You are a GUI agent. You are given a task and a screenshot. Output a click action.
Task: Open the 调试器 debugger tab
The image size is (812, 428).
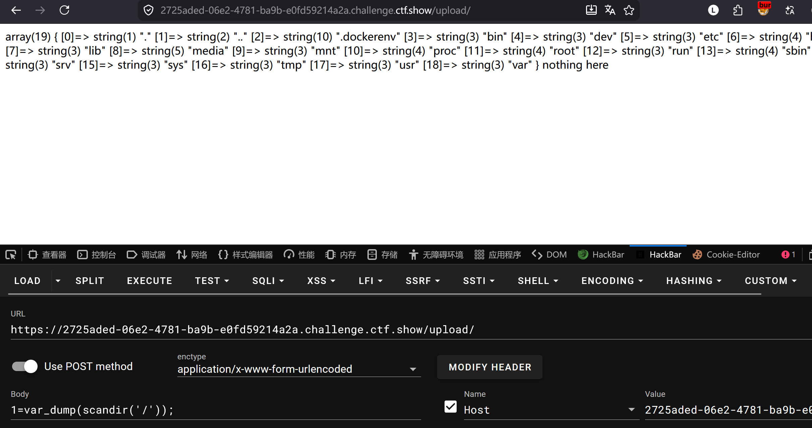146,255
